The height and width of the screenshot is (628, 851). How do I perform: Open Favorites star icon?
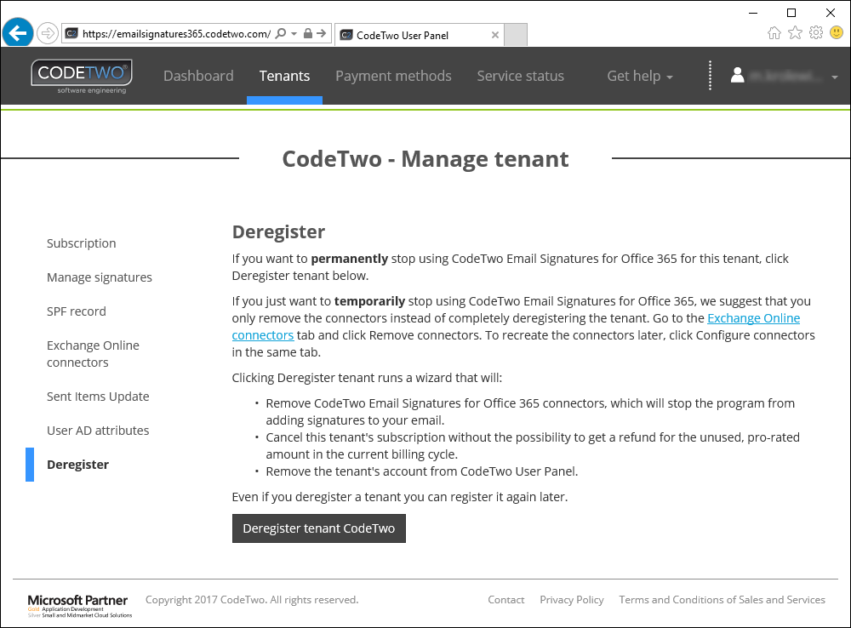795,33
